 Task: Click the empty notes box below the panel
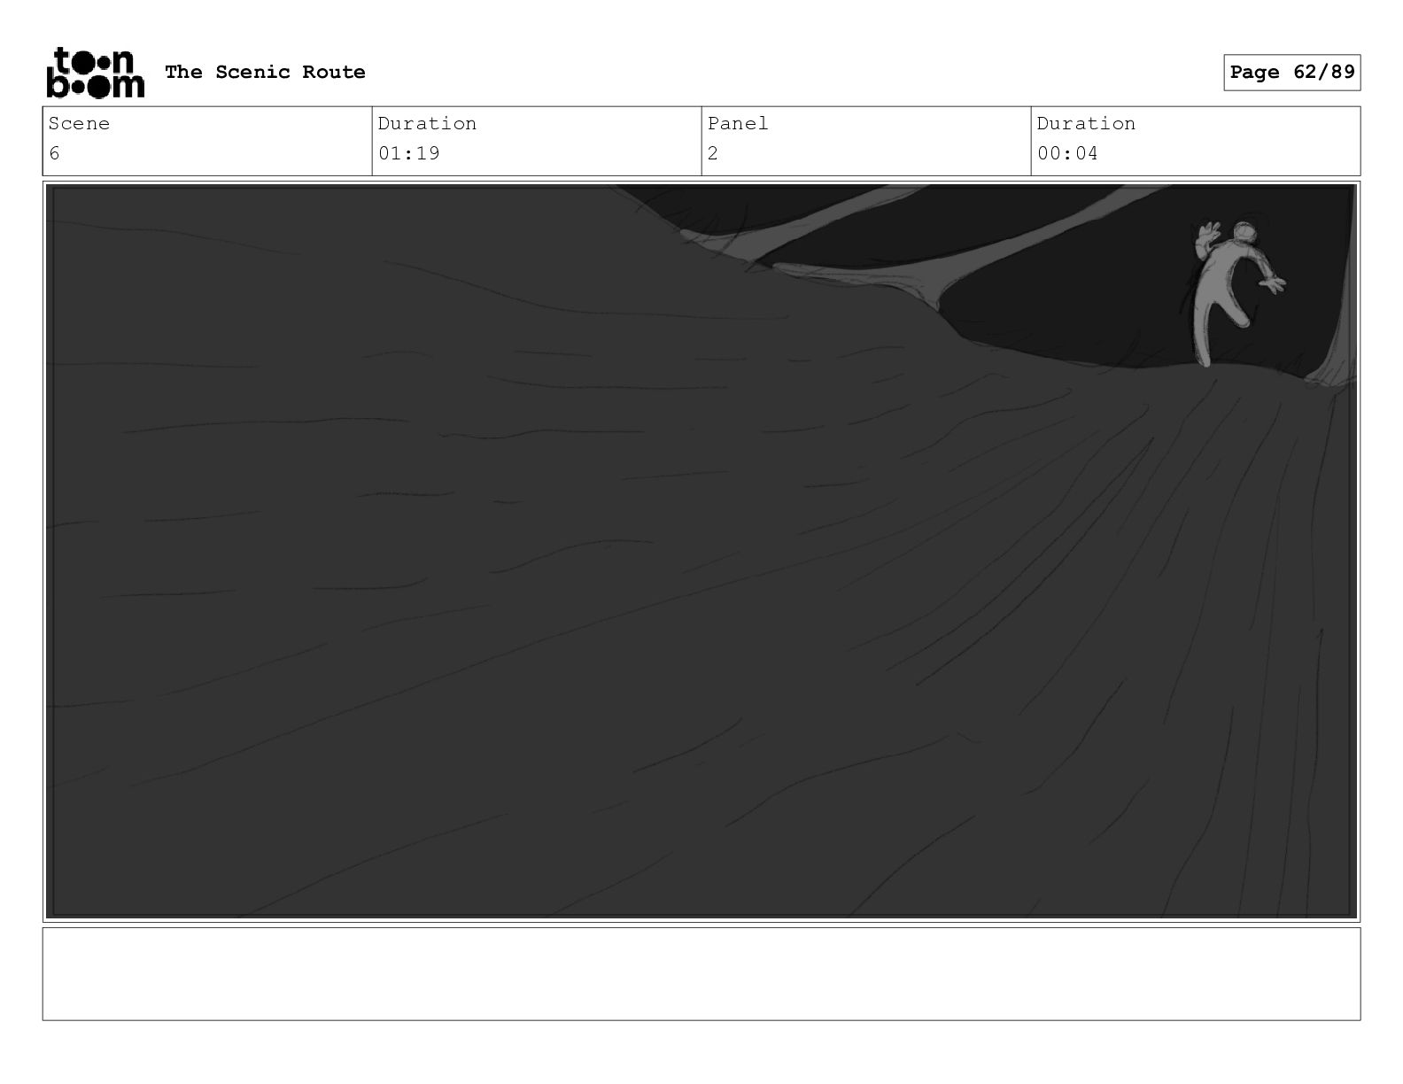pos(701,973)
